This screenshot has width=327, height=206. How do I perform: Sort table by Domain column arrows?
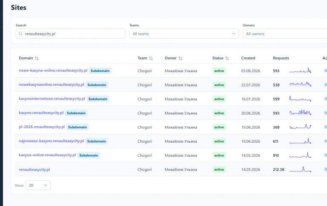tap(37, 58)
